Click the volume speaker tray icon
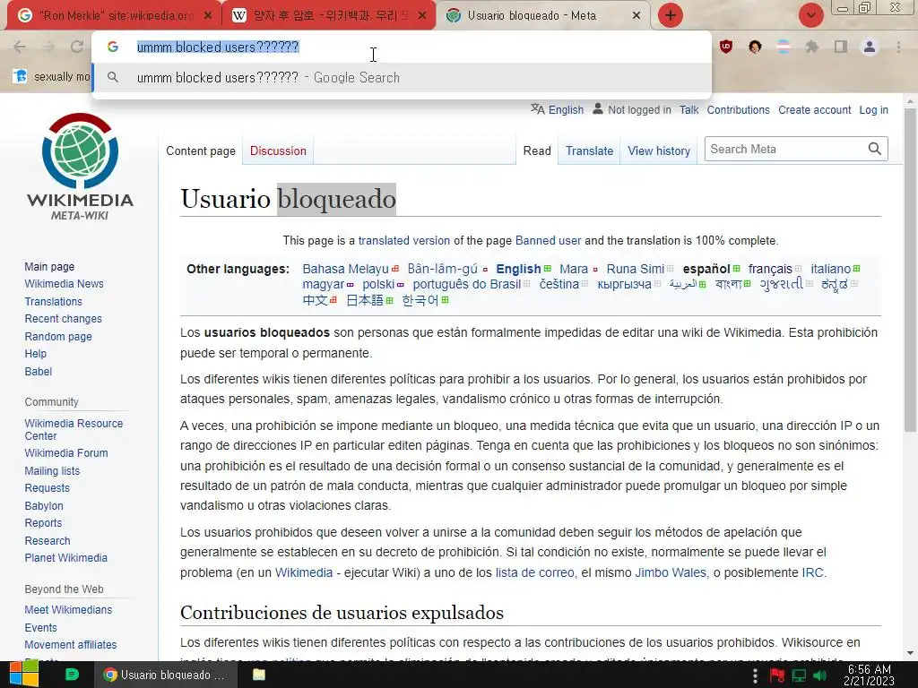This screenshot has height=688, width=918. (x=820, y=675)
